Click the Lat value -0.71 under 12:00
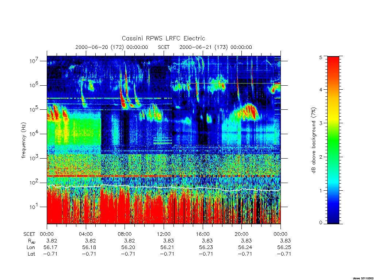 pos(167,254)
